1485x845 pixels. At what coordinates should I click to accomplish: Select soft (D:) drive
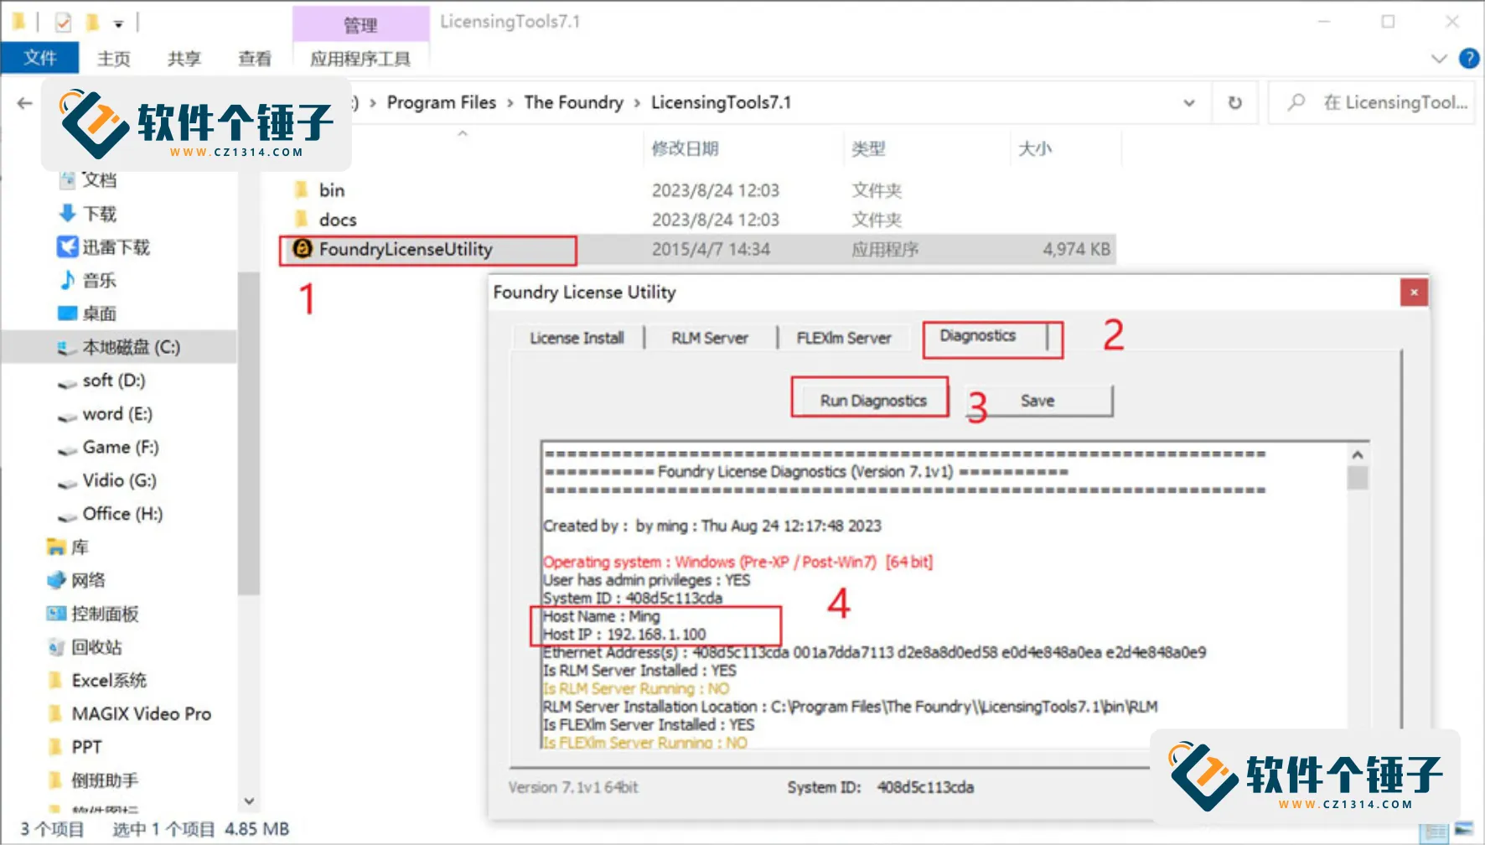tap(113, 381)
